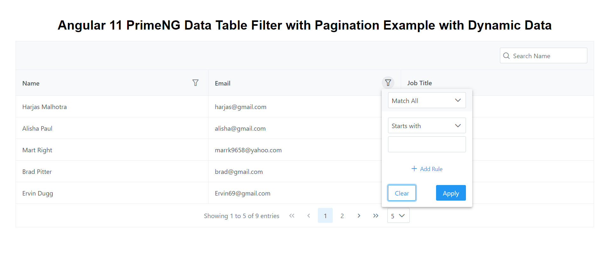This screenshot has width=608, height=268.
Task: Select pagination page 1
Action: pyautogui.click(x=325, y=216)
